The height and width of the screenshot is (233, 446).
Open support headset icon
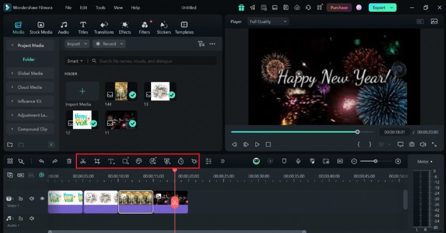click(x=308, y=8)
